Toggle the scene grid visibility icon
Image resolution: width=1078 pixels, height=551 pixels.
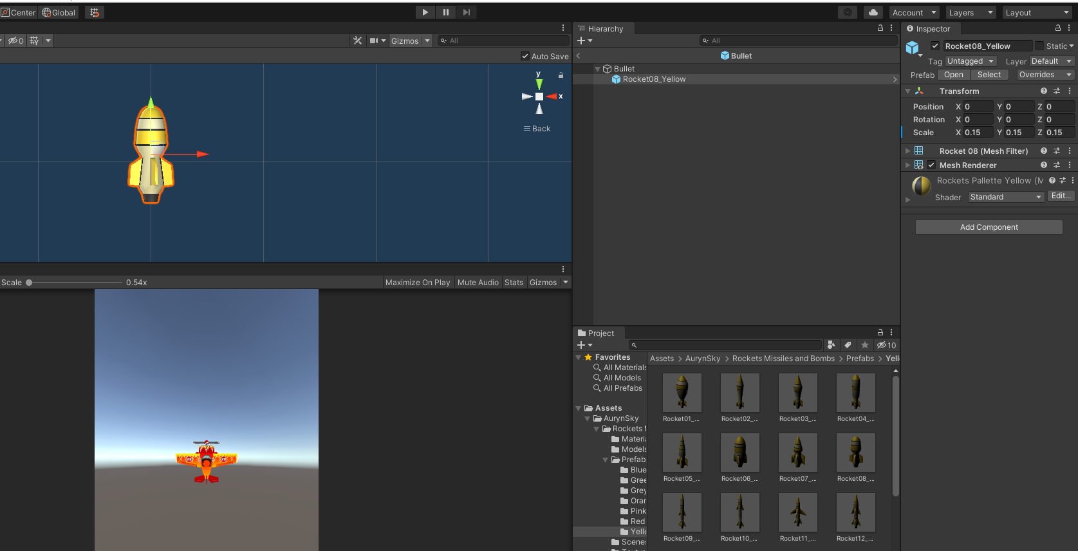(x=34, y=41)
